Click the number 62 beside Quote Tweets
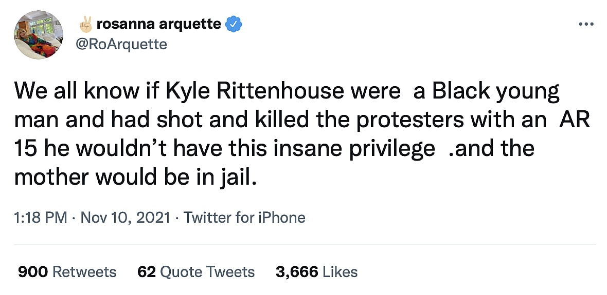The image size is (607, 295). click(147, 271)
